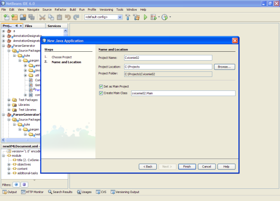
Task: Open the Refactor menu
Action: [x=60, y=10]
